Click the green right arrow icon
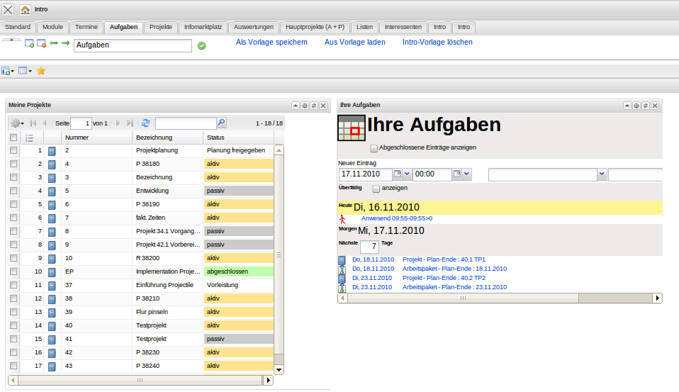679x392 pixels. [x=65, y=44]
